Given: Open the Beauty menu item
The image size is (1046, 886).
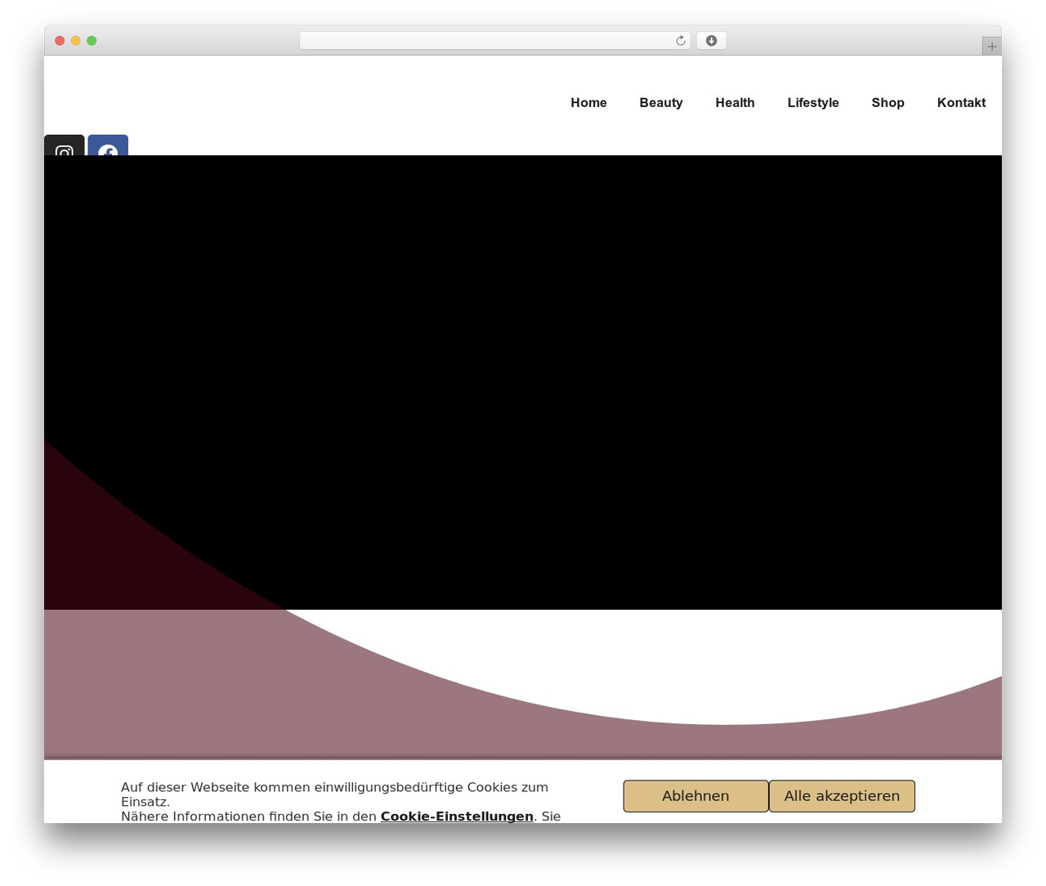Looking at the screenshot, I should coord(661,102).
